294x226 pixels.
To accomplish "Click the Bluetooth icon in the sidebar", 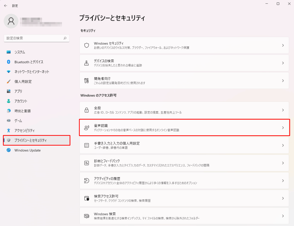I will point(9,62).
